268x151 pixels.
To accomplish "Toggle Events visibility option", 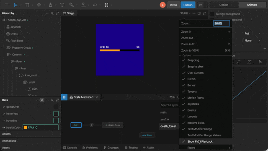I will 206,110.
